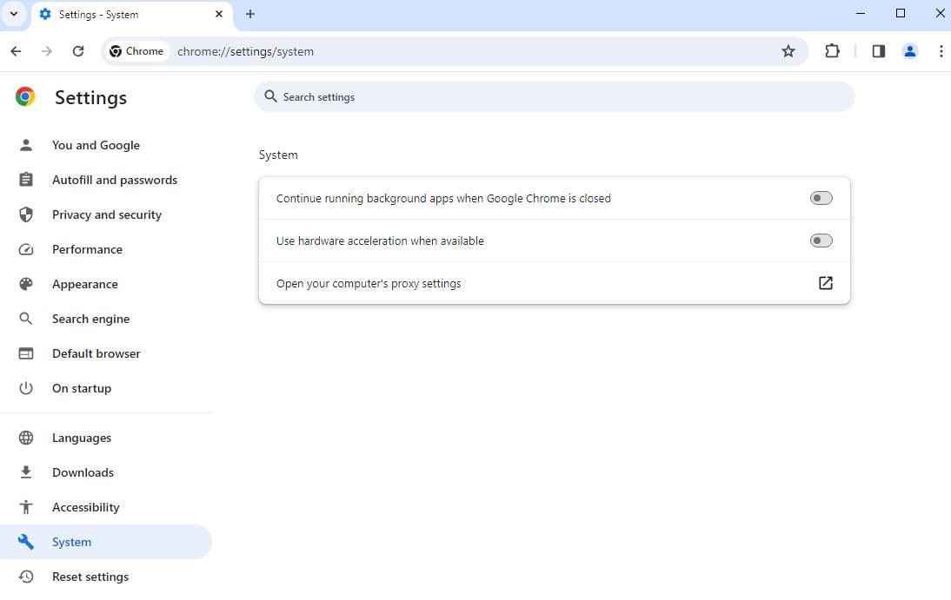Click the System section heading
This screenshot has height=600, width=951.
[278, 155]
